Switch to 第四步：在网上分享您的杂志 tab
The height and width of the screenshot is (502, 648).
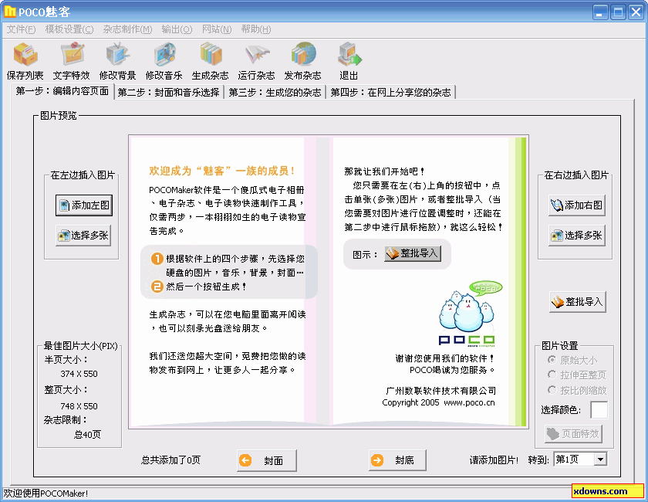[x=391, y=92]
